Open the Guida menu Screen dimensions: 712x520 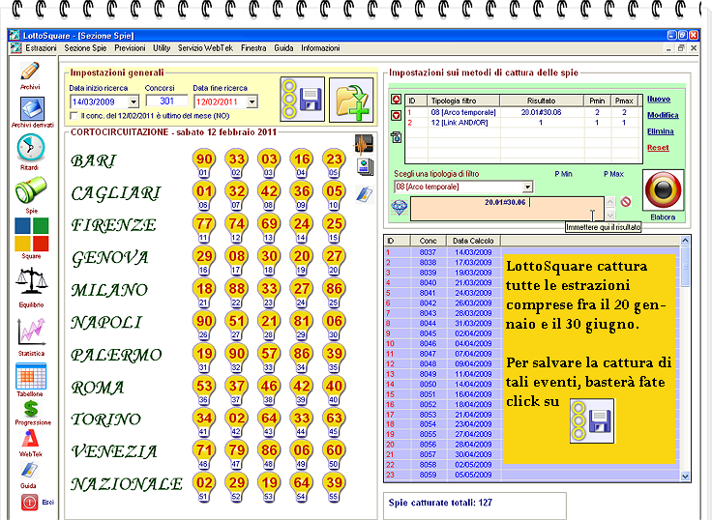283,48
